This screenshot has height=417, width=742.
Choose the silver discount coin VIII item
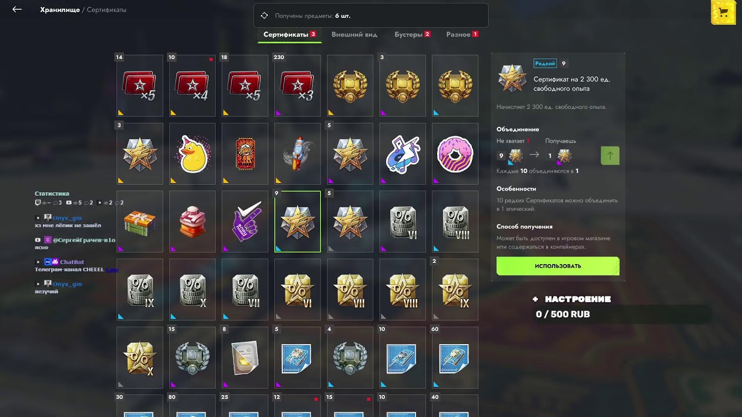[455, 222]
